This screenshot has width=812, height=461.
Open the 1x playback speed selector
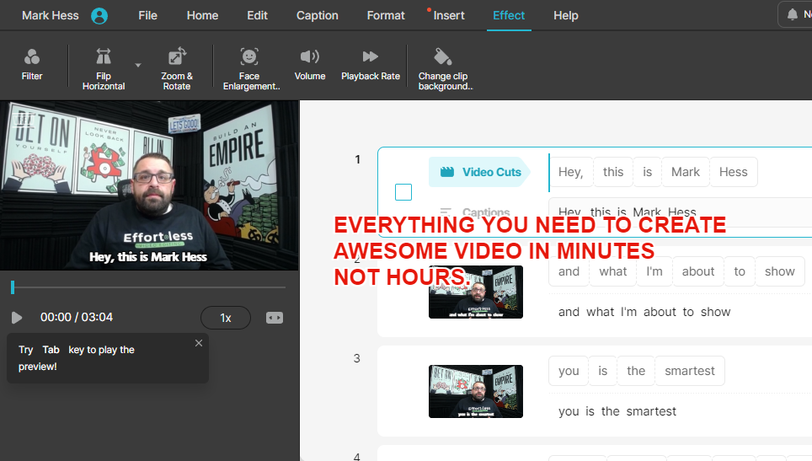click(225, 318)
